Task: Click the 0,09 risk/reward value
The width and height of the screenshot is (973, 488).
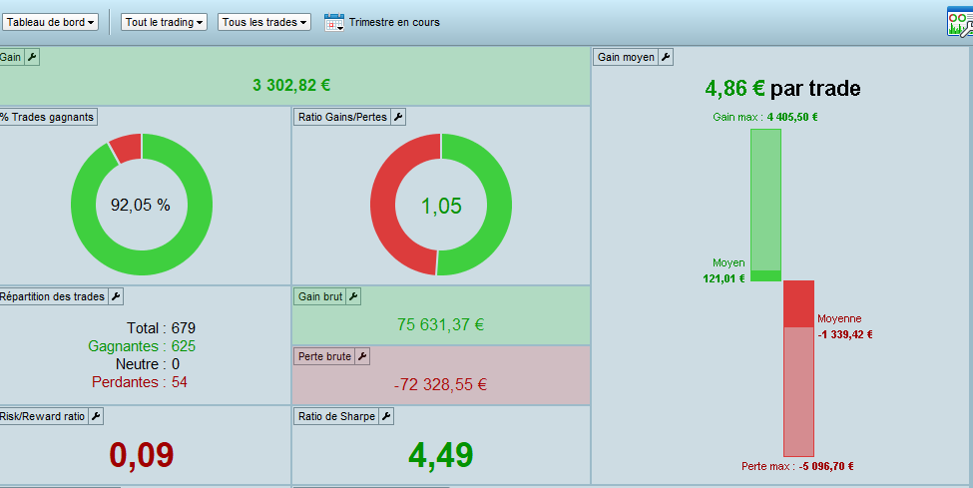Action: pos(142,455)
